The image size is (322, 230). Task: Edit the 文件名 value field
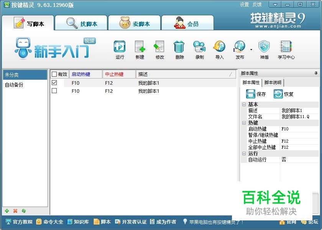coord(299,117)
